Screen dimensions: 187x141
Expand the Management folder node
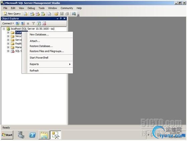[8, 47]
